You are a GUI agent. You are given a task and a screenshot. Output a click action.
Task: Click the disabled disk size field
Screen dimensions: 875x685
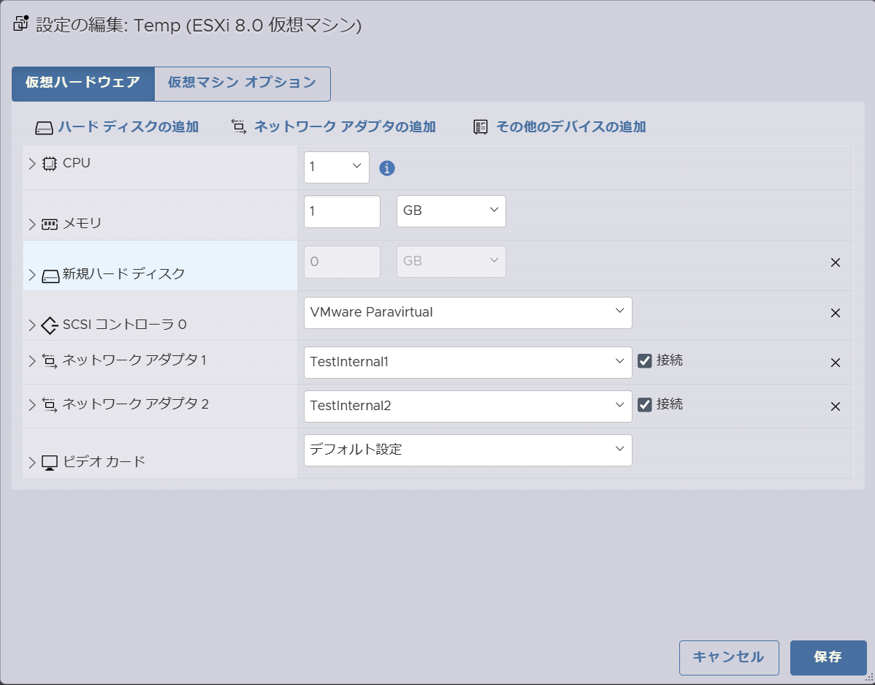pos(342,262)
